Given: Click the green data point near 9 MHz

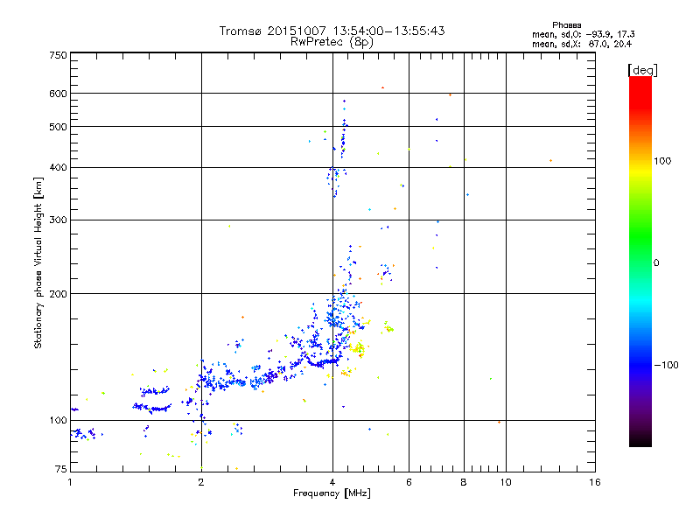Looking at the screenshot, I should [491, 379].
